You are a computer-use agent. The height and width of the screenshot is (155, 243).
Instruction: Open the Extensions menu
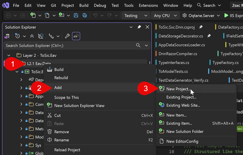[x=148, y=5]
